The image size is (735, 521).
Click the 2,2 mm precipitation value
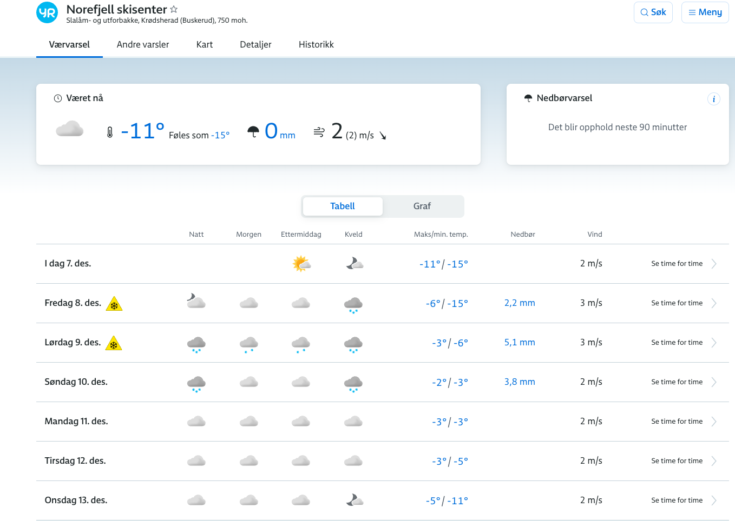click(520, 303)
